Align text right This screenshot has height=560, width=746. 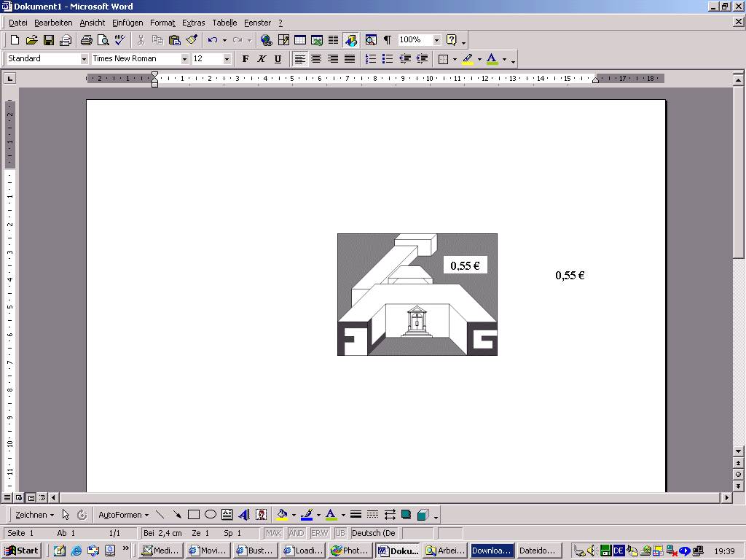coord(332,58)
